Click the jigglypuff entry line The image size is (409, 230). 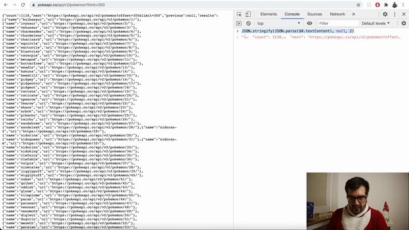[x=73, y=171]
